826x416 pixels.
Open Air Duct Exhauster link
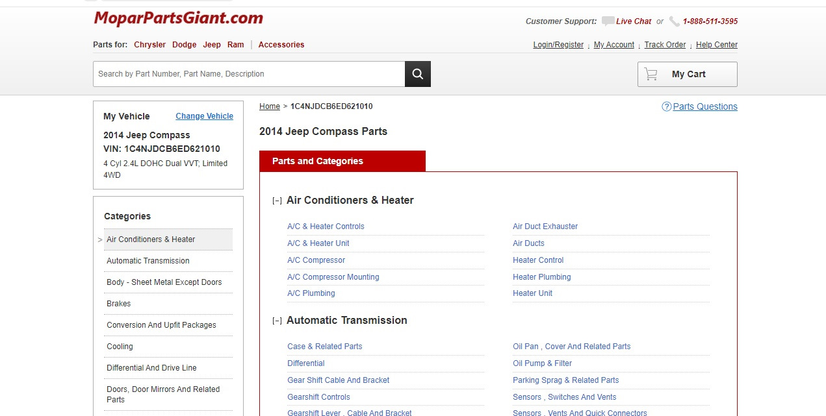click(545, 226)
